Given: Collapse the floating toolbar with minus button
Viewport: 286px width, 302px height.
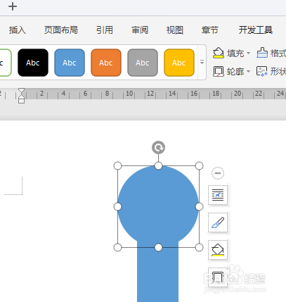Looking at the screenshot, I should pyautogui.click(x=218, y=173).
